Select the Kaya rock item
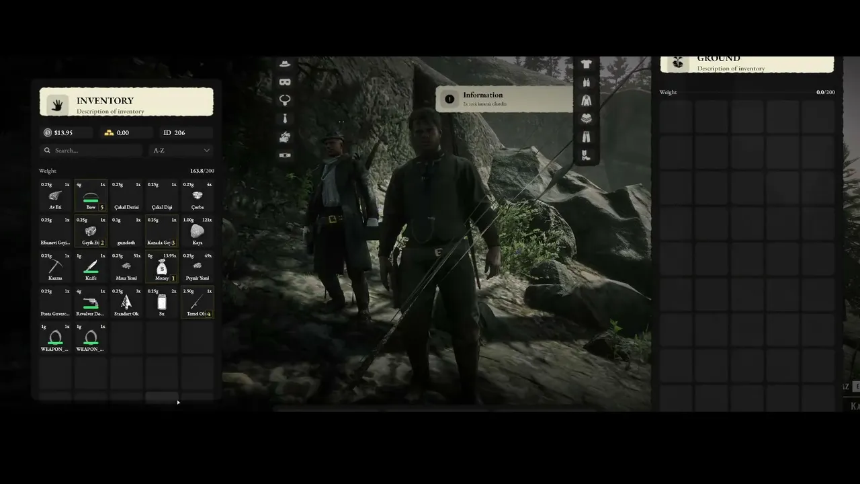 [198, 231]
